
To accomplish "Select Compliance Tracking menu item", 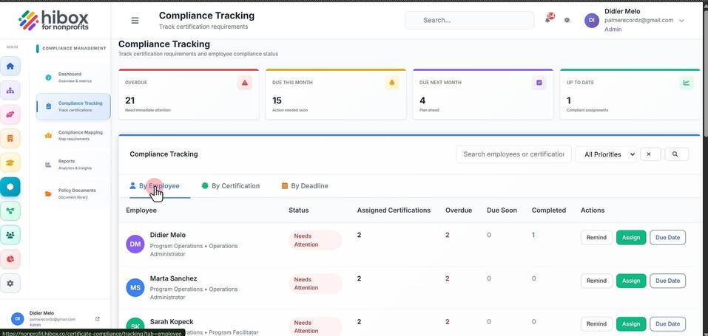I will pos(73,106).
